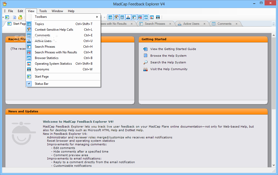Image resolution: width=278 pixels, height=175 pixels.
Task: Toggle the Status Bar checkmark
Action: click(x=29, y=84)
